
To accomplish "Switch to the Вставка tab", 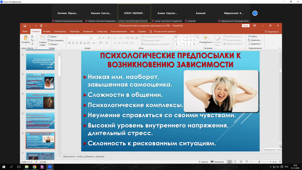I will (x=47, y=31).
